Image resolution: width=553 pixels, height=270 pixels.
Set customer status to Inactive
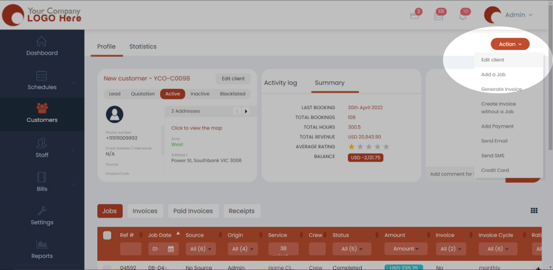point(200,94)
